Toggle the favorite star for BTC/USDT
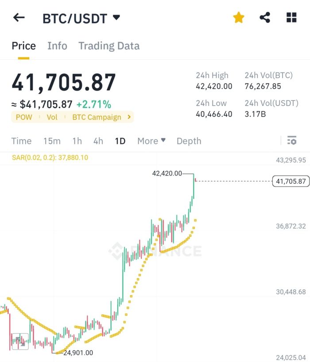The width and height of the screenshot is (310, 362). (239, 18)
